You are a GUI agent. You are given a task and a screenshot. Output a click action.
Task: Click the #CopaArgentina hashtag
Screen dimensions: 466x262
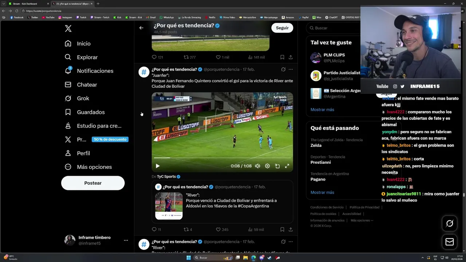(x=253, y=206)
